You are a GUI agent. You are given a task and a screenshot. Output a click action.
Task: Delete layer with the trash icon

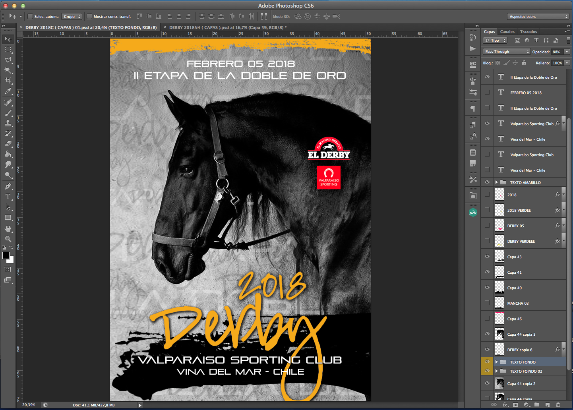coord(558,405)
